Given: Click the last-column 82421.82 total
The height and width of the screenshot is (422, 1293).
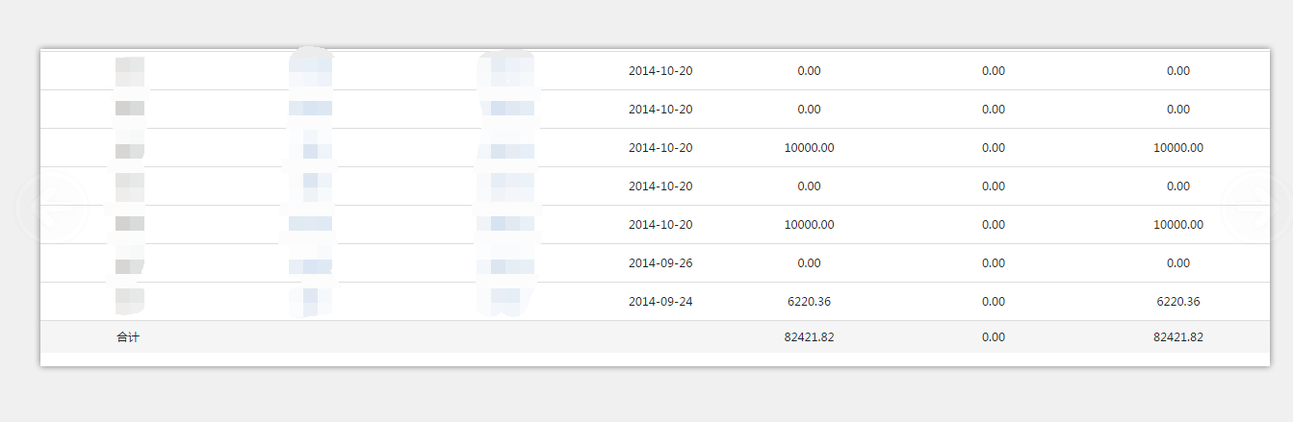Looking at the screenshot, I should [x=1178, y=337].
